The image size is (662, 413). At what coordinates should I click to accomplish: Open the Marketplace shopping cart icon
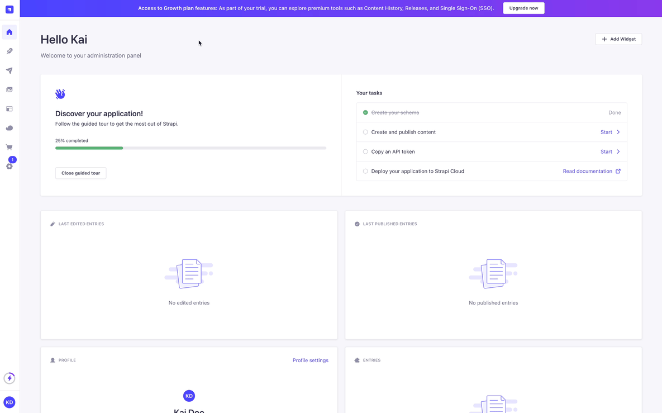[x=9, y=146]
